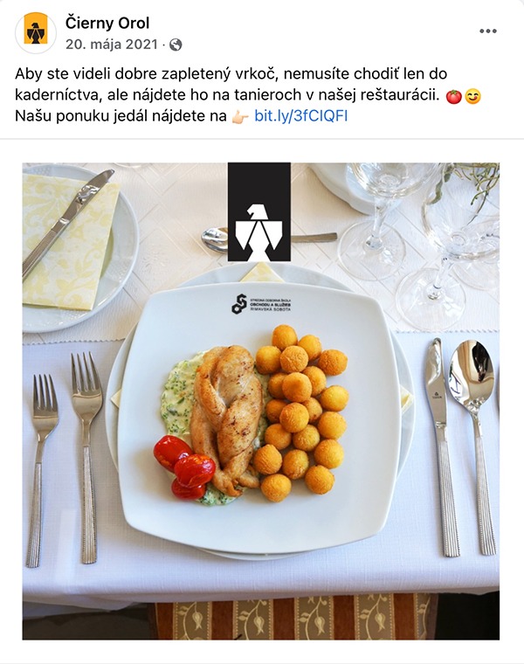The image size is (524, 664).
Task: Click the knife lying on the yellow napkin
Action: [x=68, y=222]
